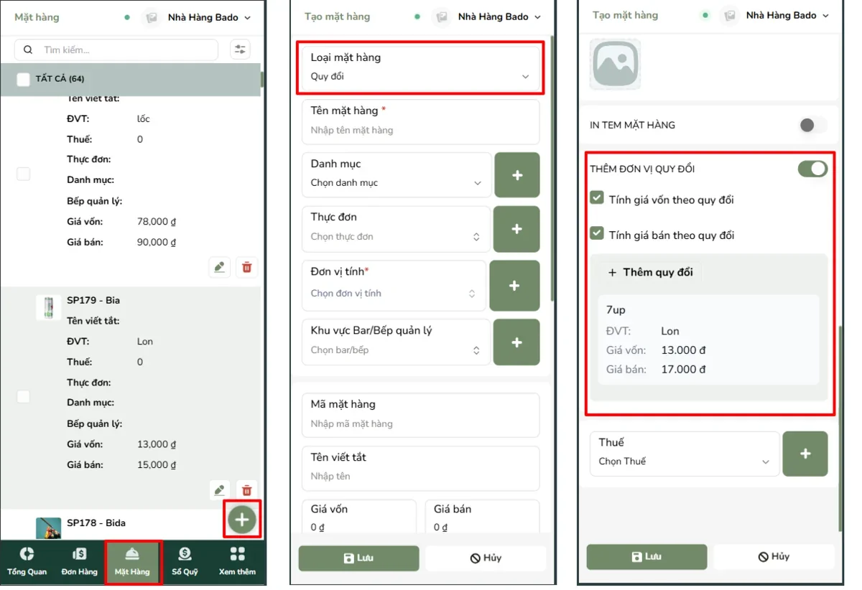
Task: Toggle IN TEM MẶT HÀNG switch
Action: click(813, 125)
